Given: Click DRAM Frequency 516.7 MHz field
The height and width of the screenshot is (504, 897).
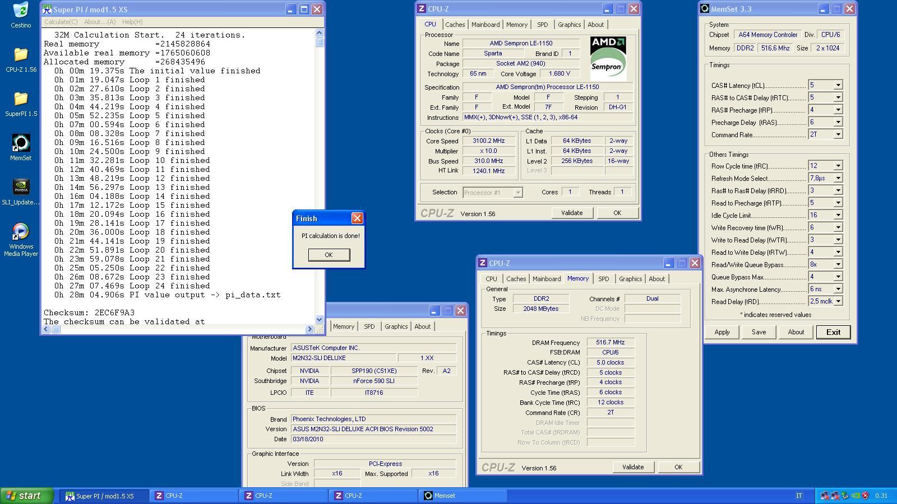Looking at the screenshot, I should pos(611,343).
